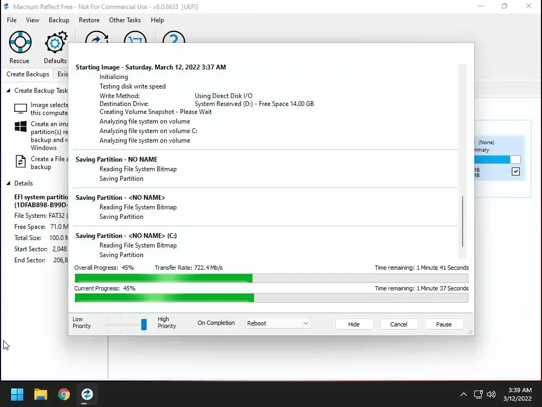
Task: Click the 'Transfer Rate: 722.4 Mb/s' text
Action: click(189, 268)
